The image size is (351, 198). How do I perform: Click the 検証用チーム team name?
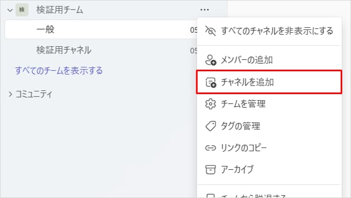[x=60, y=10]
